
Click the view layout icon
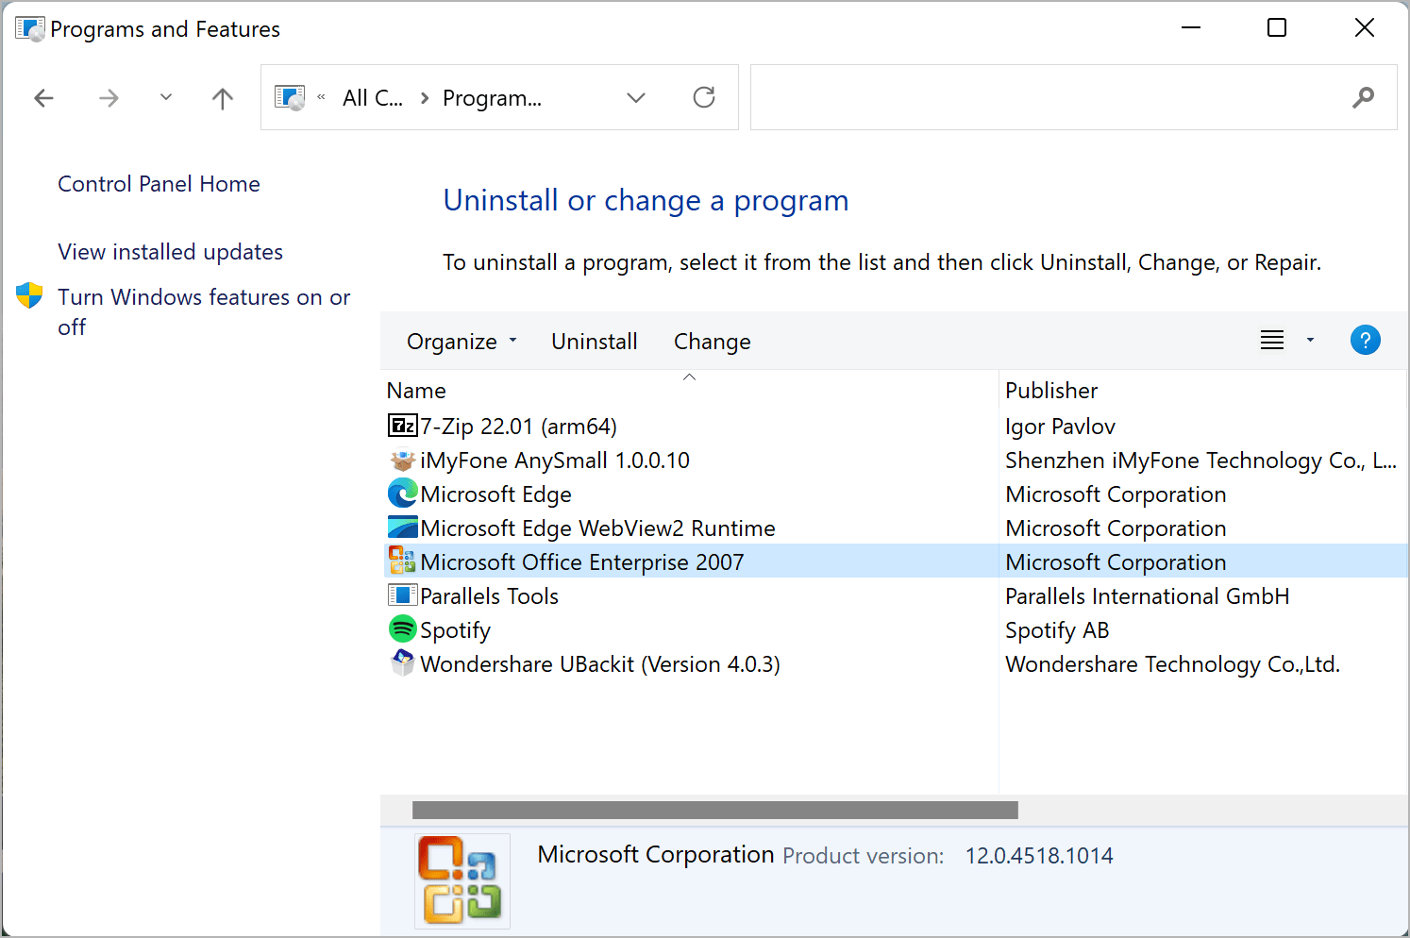(x=1272, y=340)
